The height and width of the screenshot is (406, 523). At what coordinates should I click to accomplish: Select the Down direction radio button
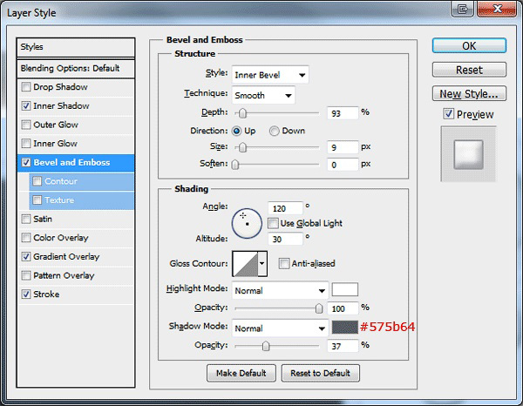tap(275, 131)
